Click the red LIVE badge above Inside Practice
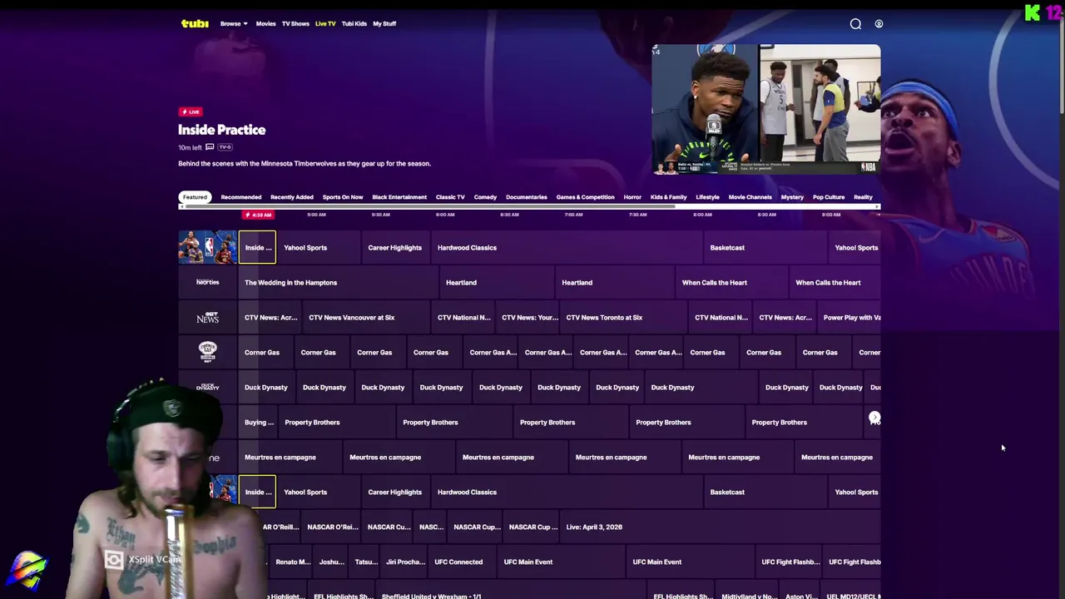 (191, 111)
